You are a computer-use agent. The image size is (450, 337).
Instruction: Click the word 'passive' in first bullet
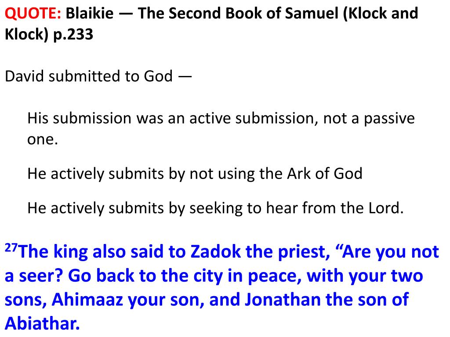tap(389, 118)
